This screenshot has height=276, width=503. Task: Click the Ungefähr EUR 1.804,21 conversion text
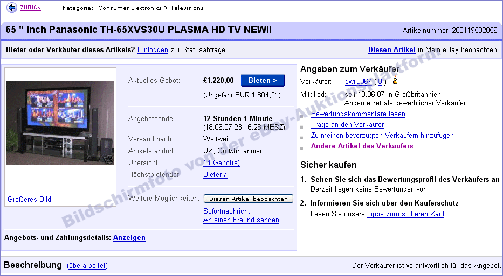(242, 95)
